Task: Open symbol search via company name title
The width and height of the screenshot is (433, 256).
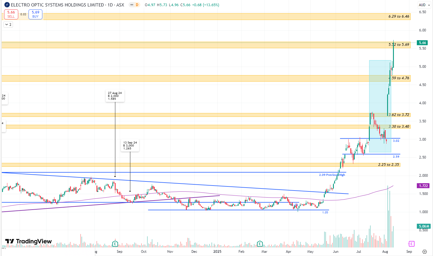Action: point(57,5)
